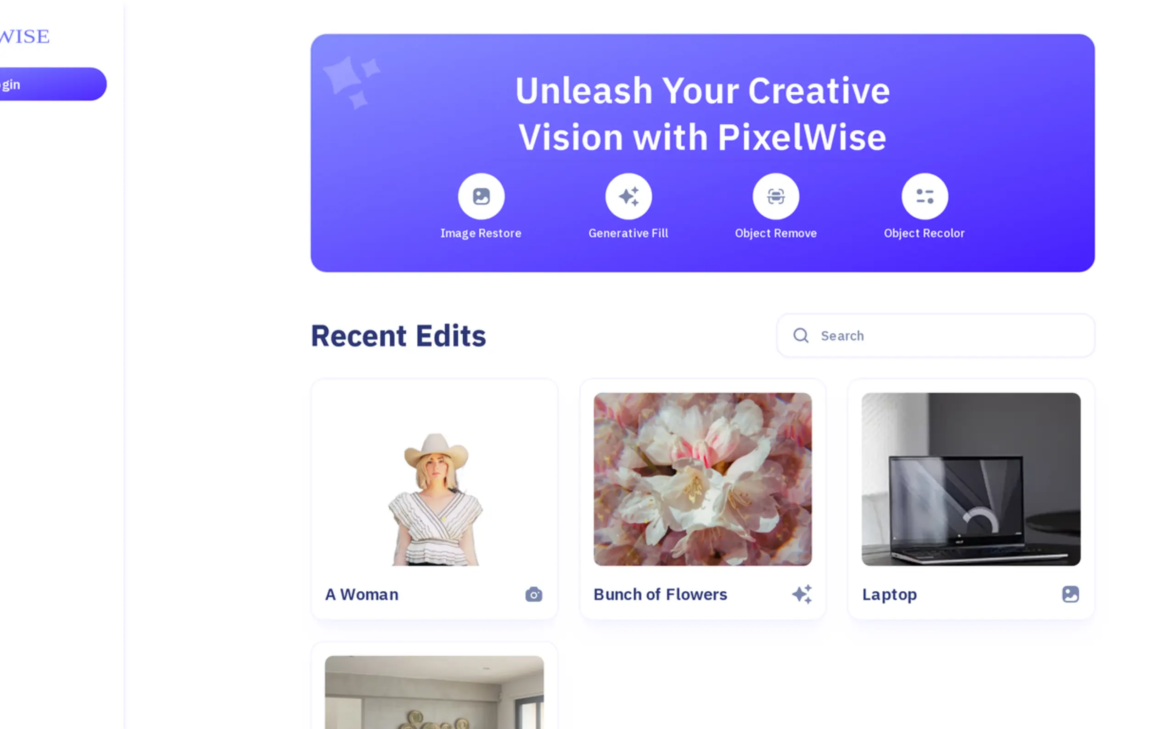This screenshot has height=729, width=1166.
Task: Click the PixelWise logo in sidebar
Action: click(x=24, y=36)
